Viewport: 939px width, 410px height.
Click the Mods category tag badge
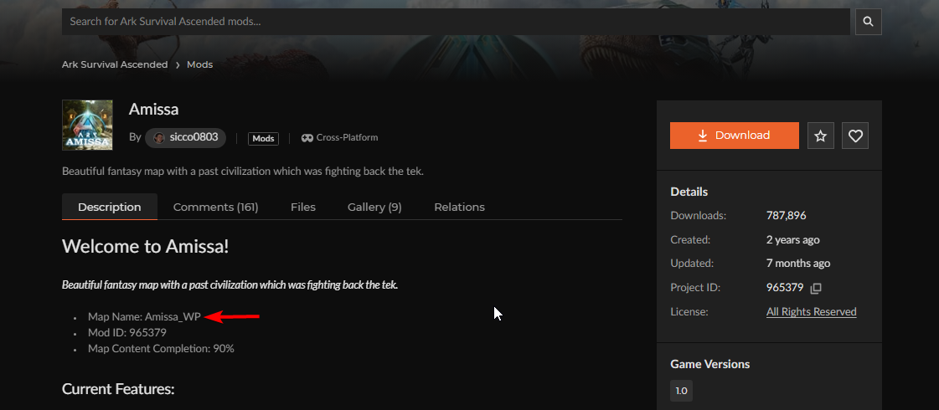[x=263, y=139]
